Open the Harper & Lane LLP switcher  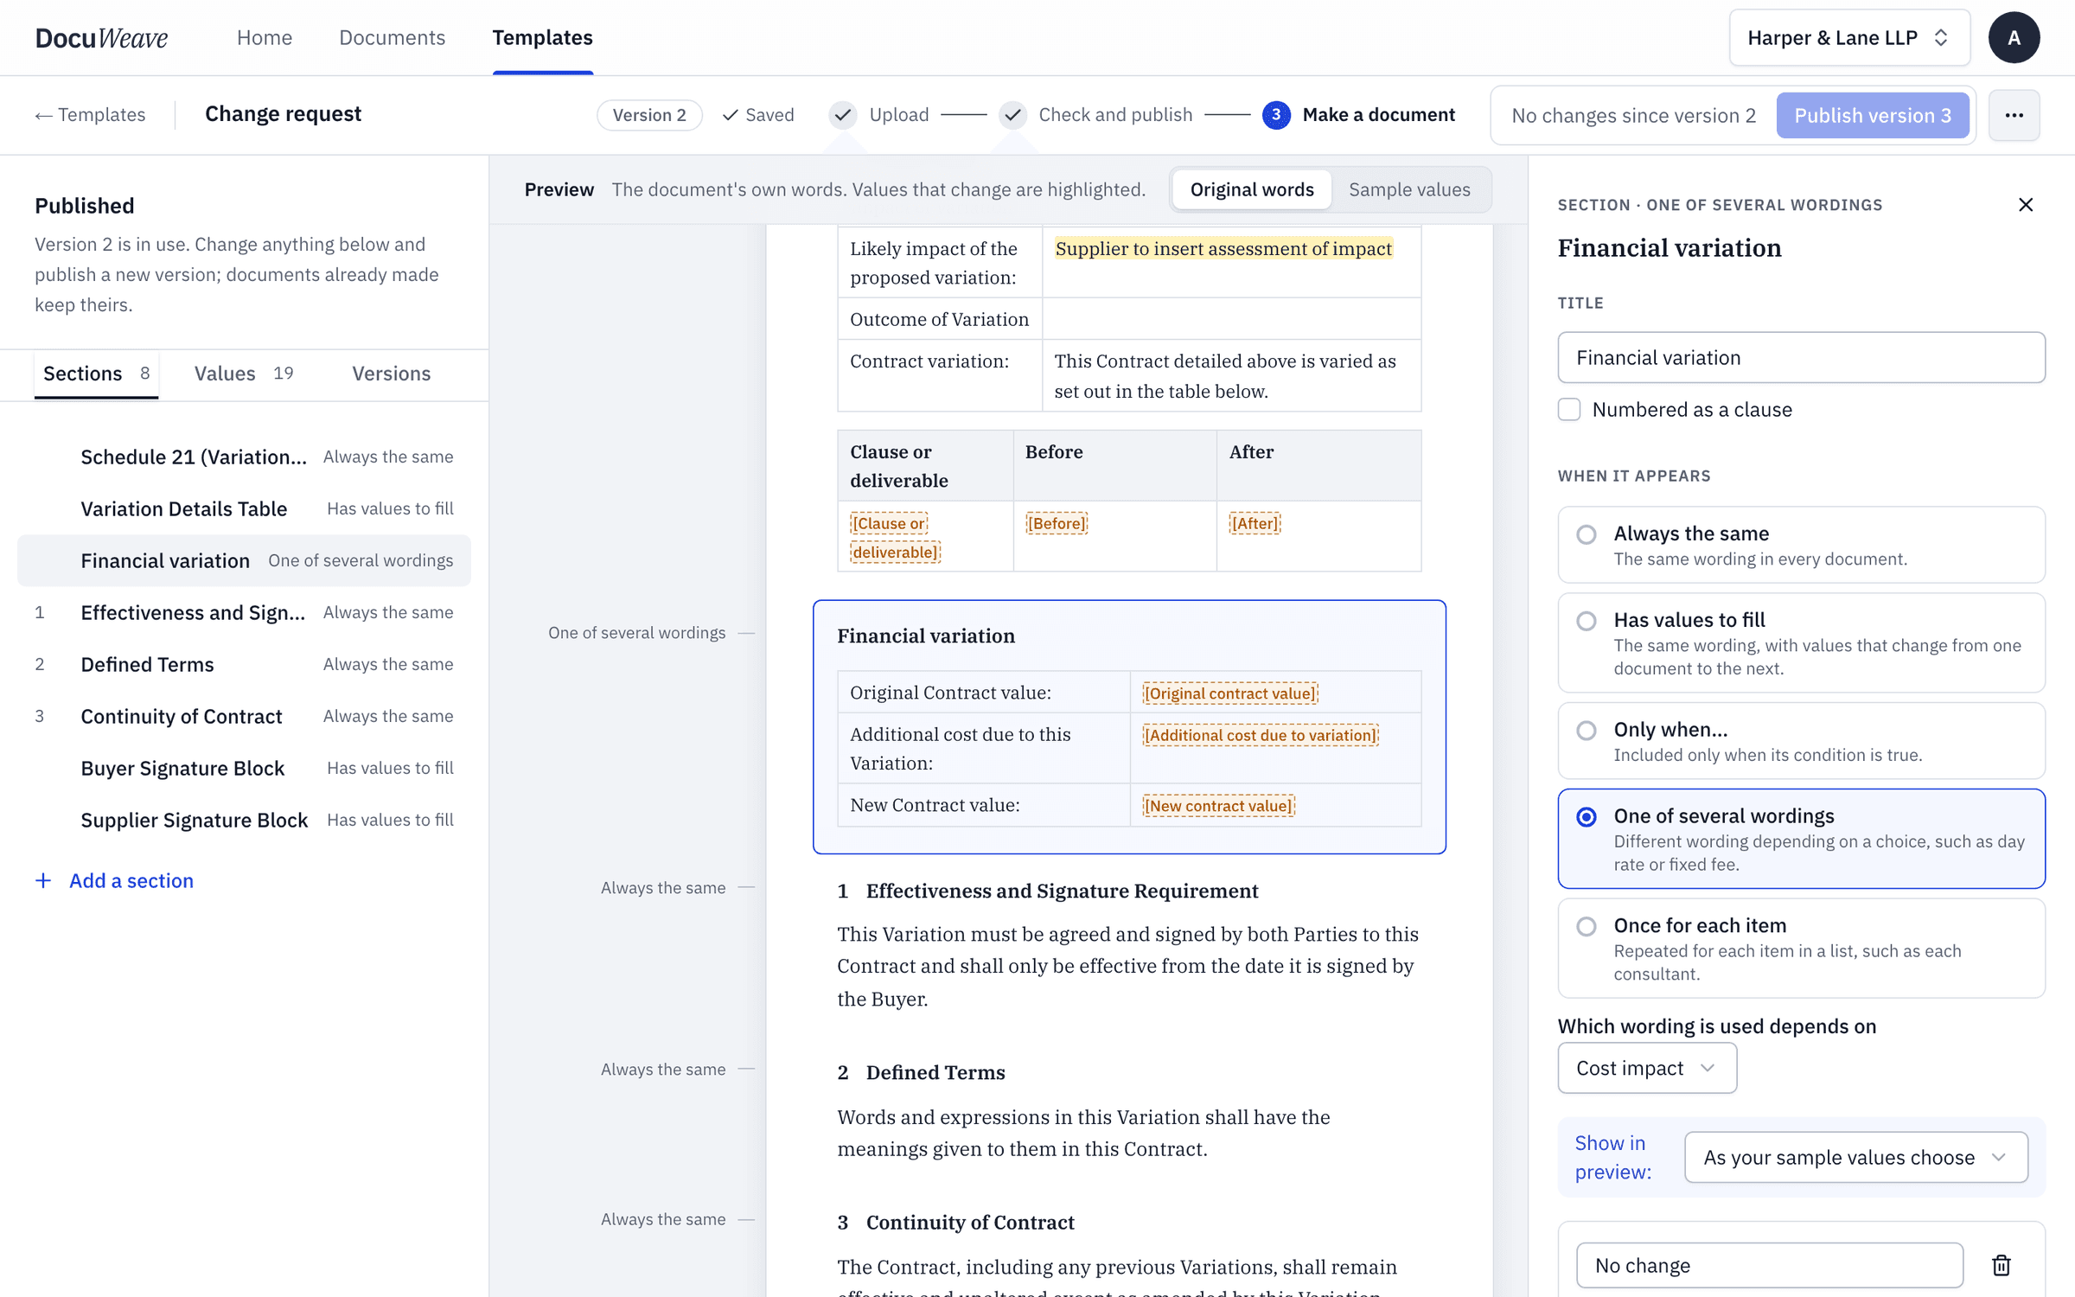(x=1848, y=38)
